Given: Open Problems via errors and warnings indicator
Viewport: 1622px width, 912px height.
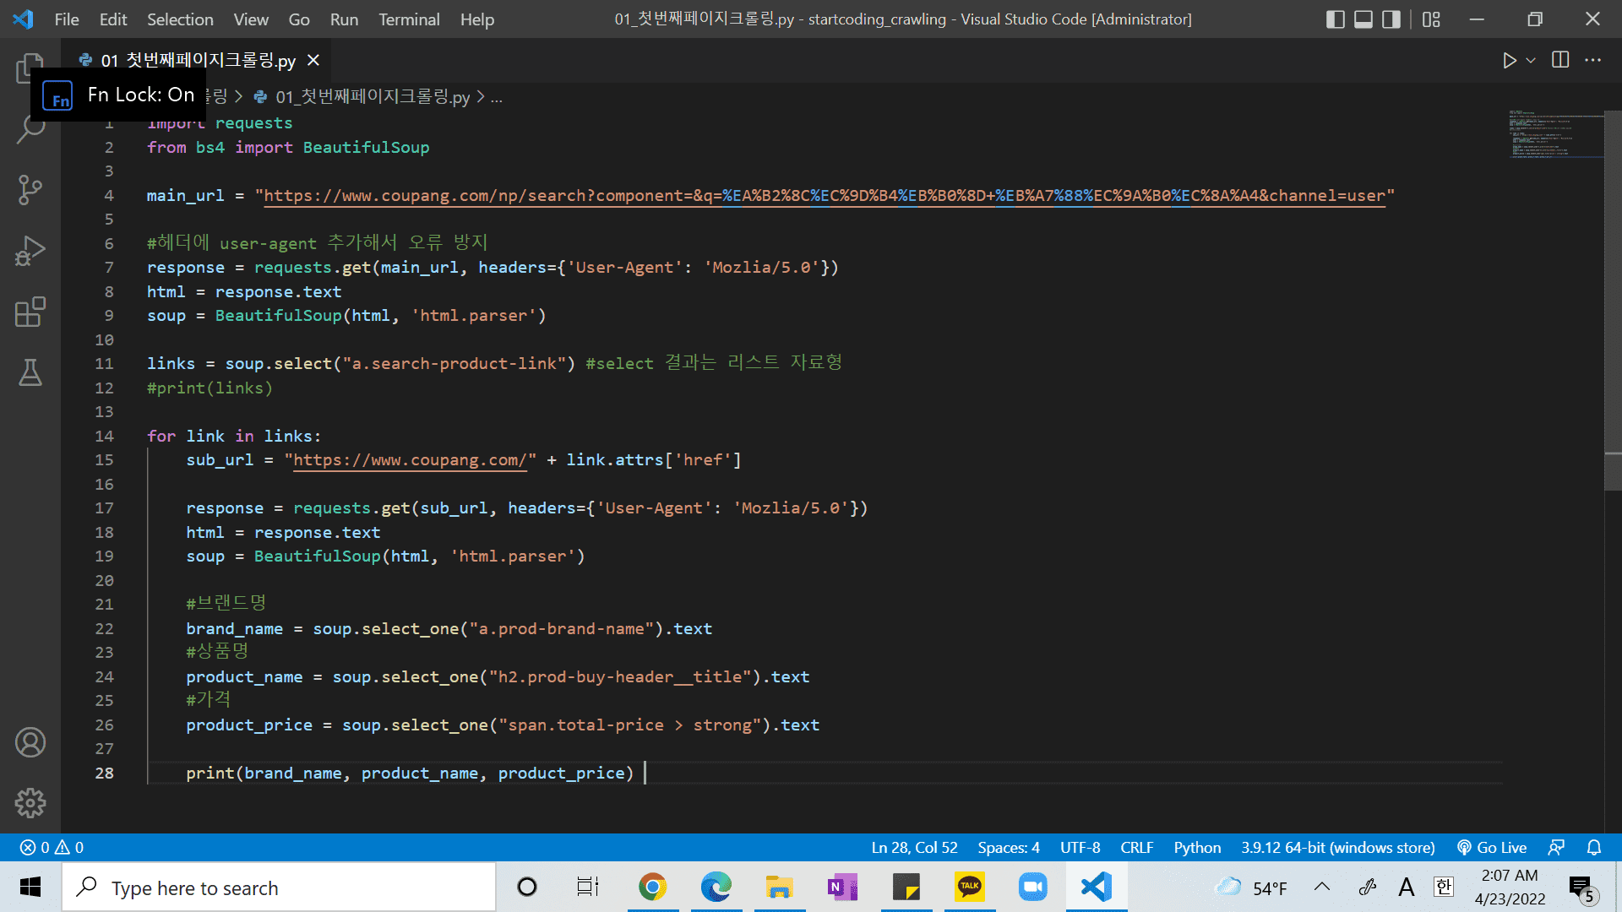Looking at the screenshot, I should (x=52, y=847).
